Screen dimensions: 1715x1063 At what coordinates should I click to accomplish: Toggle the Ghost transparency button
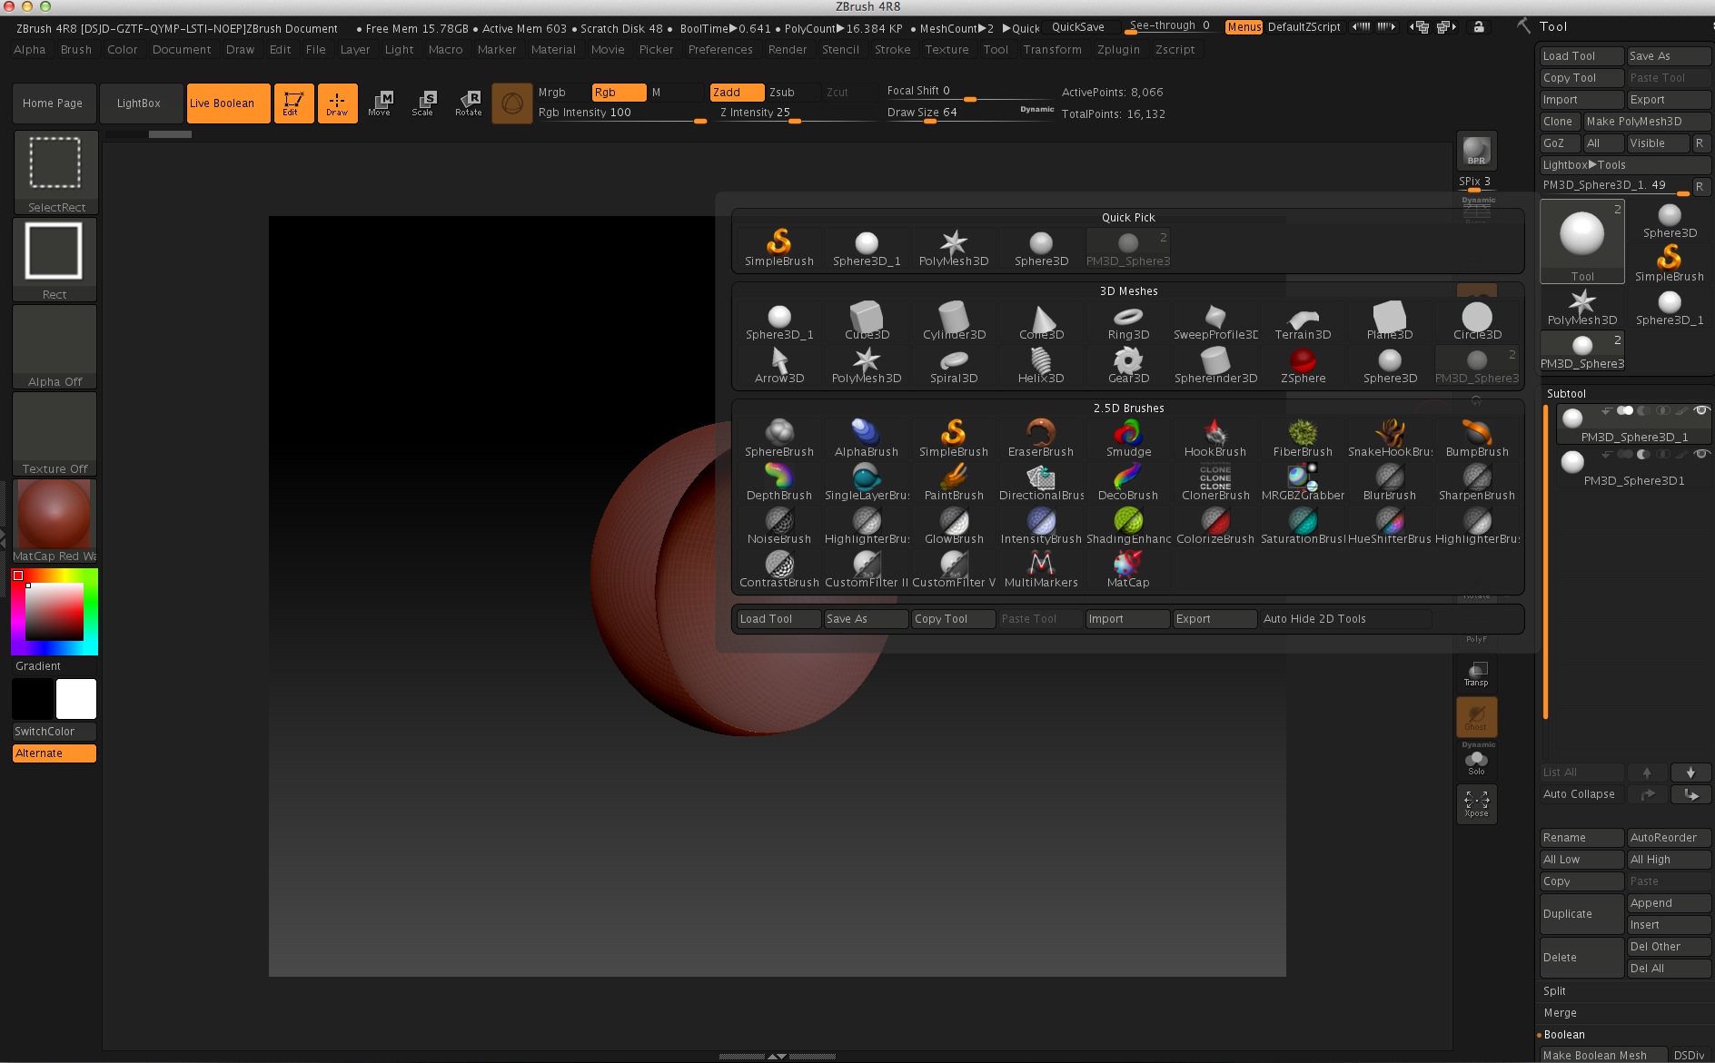point(1476,716)
